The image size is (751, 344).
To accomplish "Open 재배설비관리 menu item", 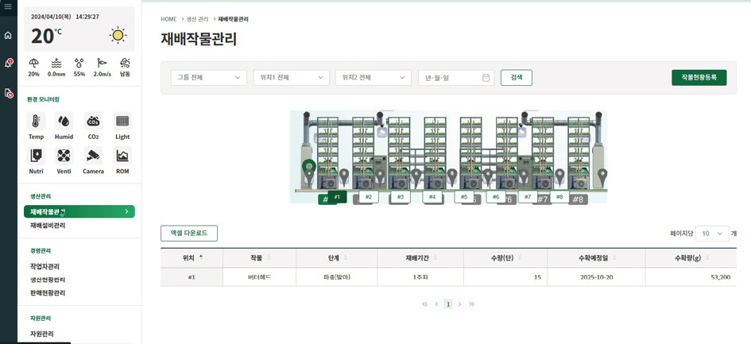I will point(48,226).
